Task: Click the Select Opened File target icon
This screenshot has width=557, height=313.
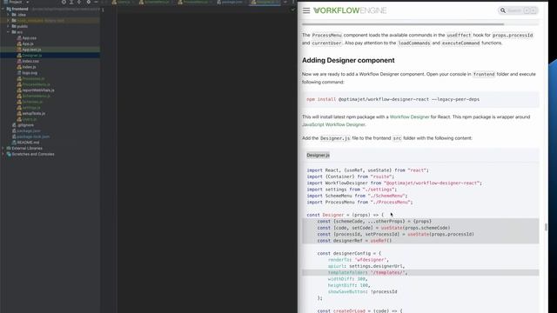Action: (x=64, y=2)
